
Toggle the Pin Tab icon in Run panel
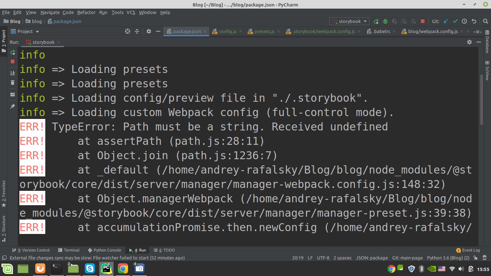click(13, 106)
